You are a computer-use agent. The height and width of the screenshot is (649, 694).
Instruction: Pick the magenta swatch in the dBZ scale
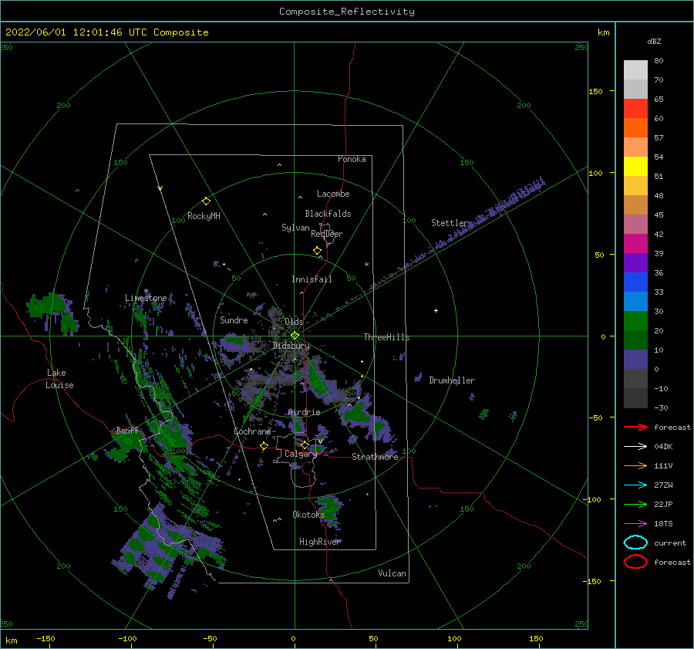click(635, 244)
